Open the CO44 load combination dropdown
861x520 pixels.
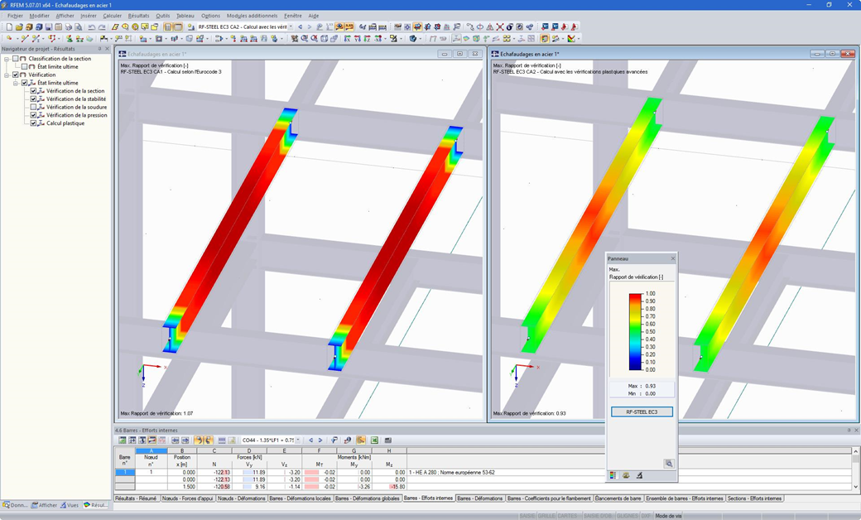(x=297, y=441)
